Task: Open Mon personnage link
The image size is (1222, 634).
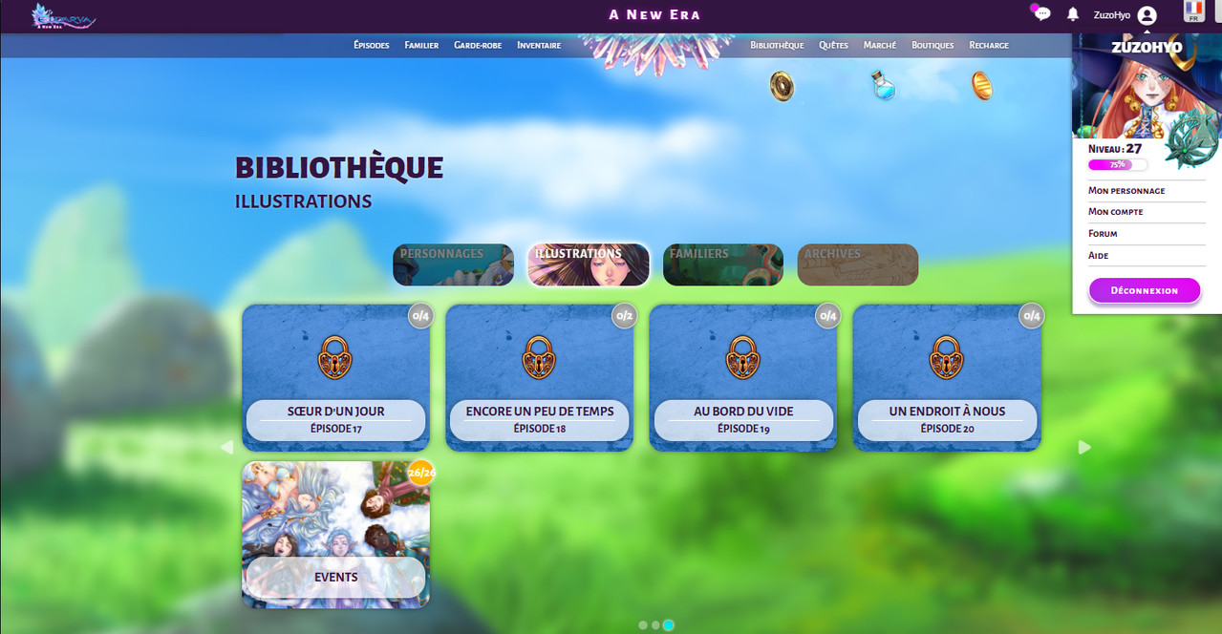Action: 1126,191
